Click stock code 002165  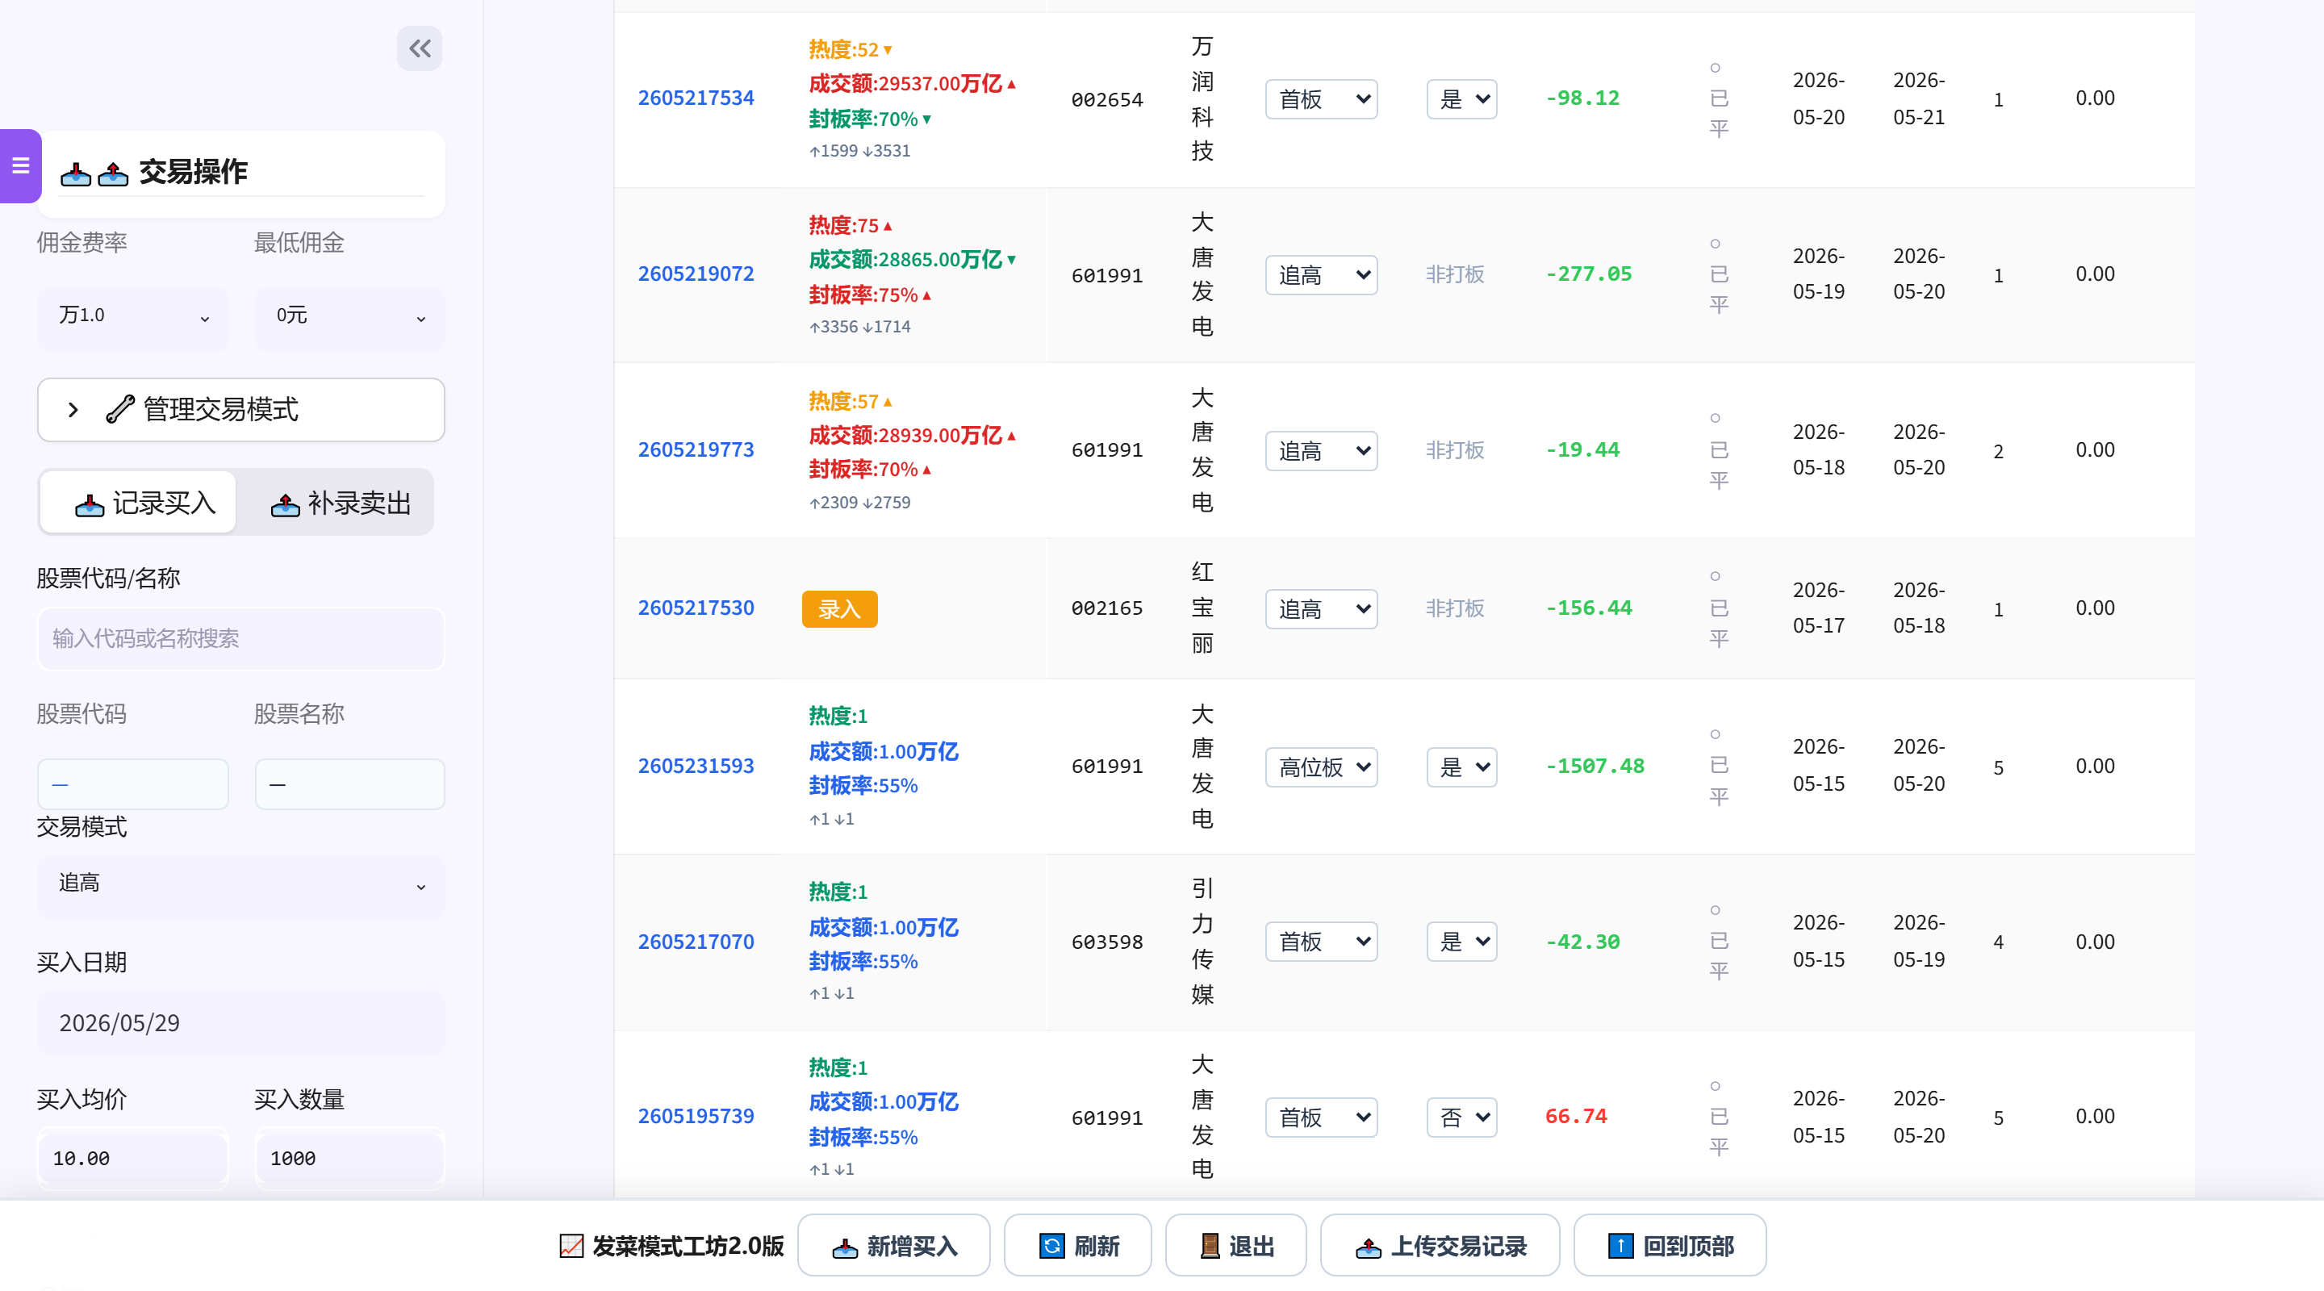pyautogui.click(x=1107, y=609)
